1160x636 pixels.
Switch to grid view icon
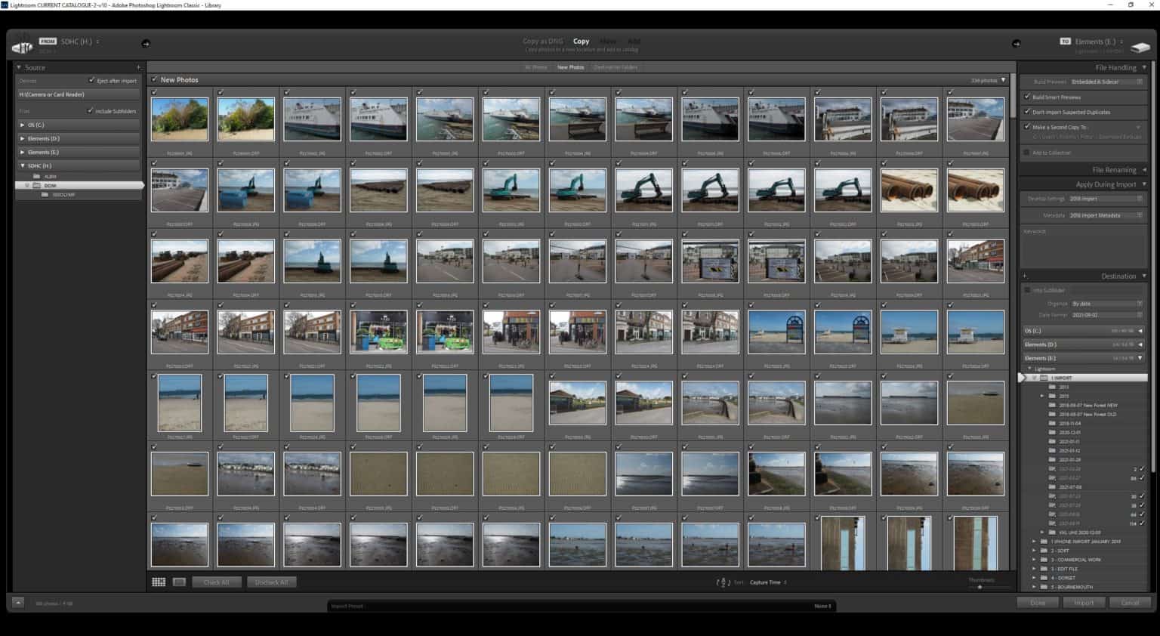tap(159, 582)
